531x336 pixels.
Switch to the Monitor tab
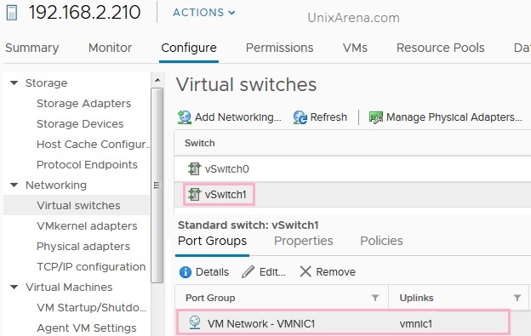click(110, 48)
